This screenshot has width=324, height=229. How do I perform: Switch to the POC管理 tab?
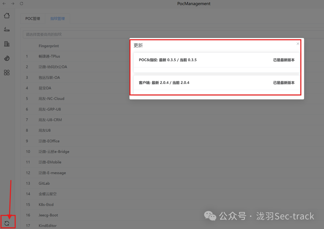(33, 19)
